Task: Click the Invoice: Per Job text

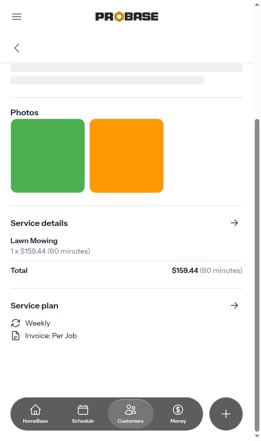Action: 51,336
